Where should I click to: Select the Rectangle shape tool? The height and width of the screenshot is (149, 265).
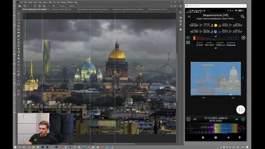[x=18, y=72]
